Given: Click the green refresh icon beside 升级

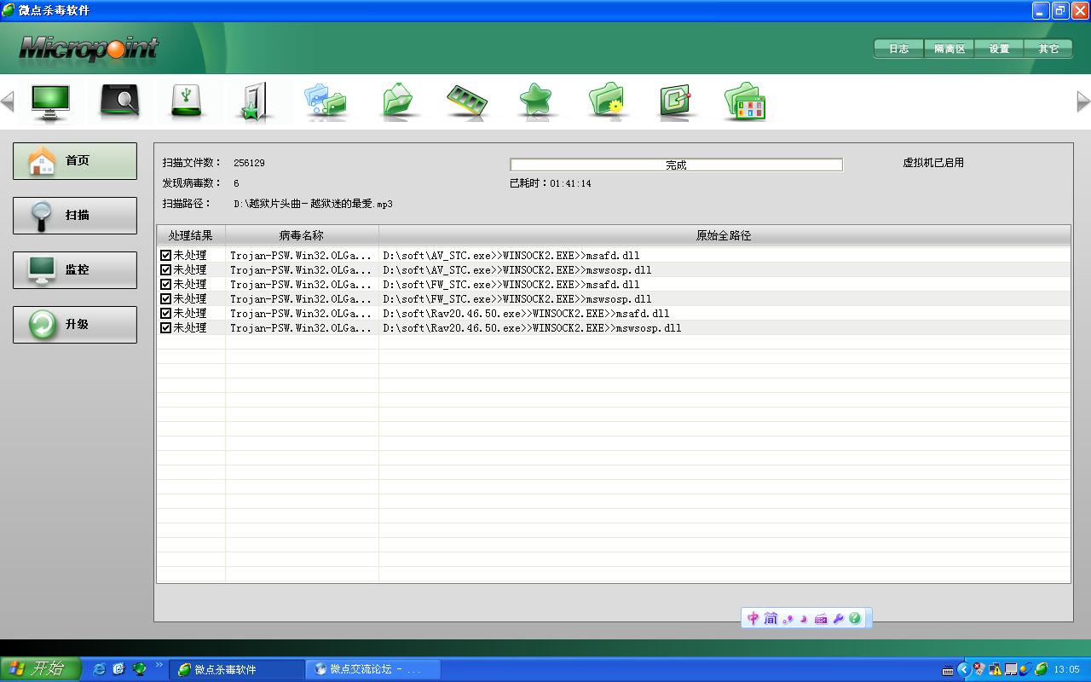Looking at the screenshot, I should pyautogui.click(x=42, y=325).
